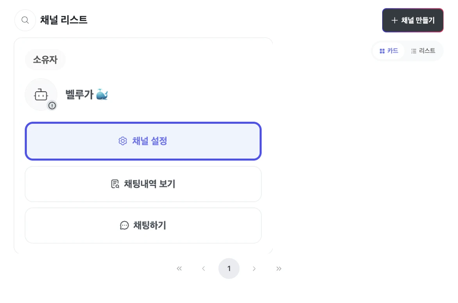Image resolution: width=458 pixels, height=303 pixels.
Task: Switch to 카드 view
Action: 388,51
